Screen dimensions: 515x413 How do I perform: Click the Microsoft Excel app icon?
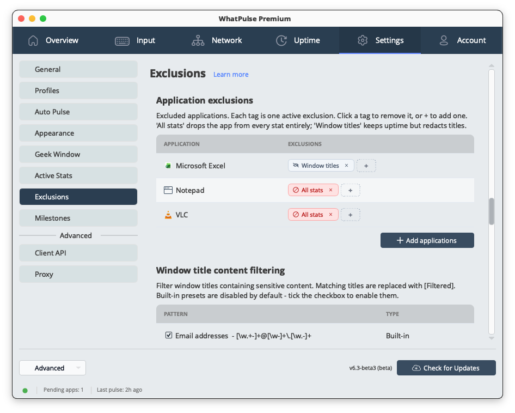168,166
